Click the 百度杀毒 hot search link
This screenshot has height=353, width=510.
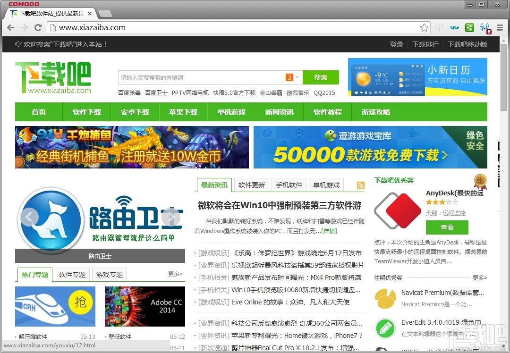point(129,92)
